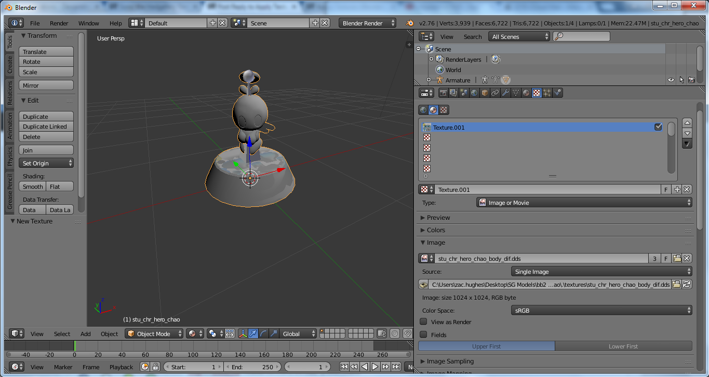Open the Particles properties tab sparkle icon
Viewport: 709px width, 377px height.
[547, 93]
